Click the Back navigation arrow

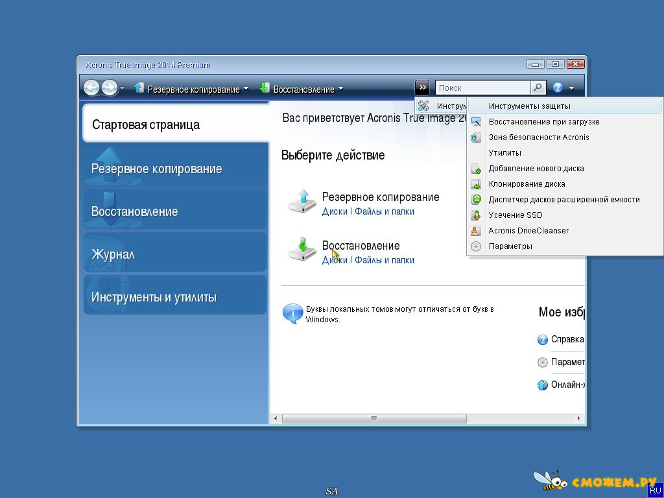tap(91, 88)
